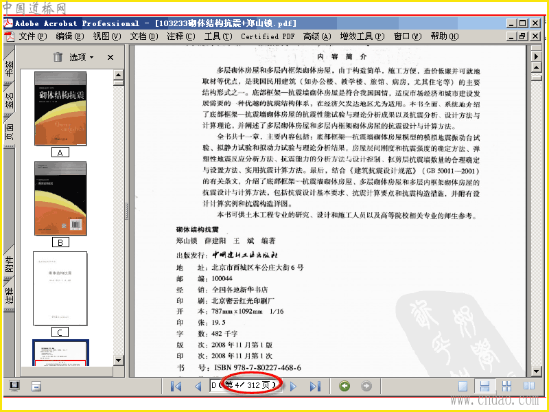Click the page number input field
The image size is (549, 412).
coord(246,386)
